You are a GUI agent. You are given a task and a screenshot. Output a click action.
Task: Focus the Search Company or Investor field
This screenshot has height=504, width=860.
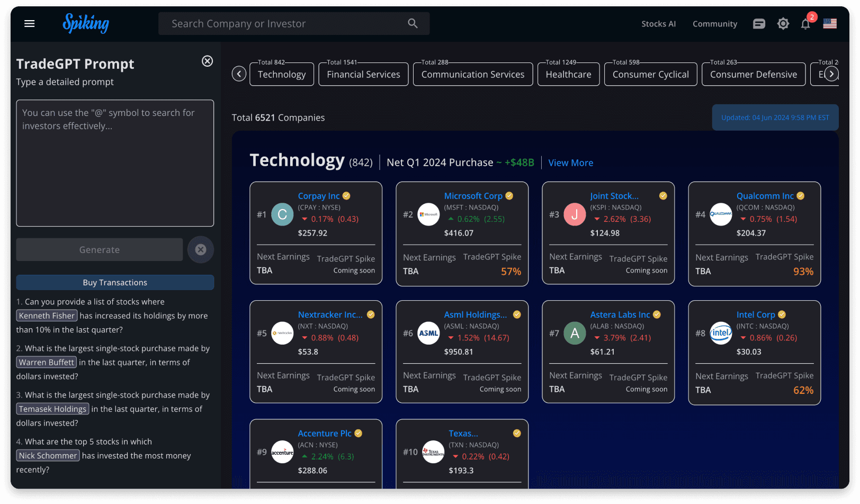coord(294,23)
